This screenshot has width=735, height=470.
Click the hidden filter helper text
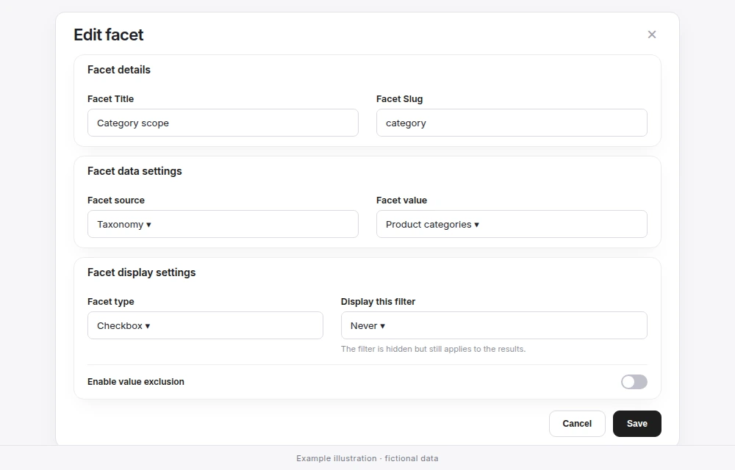(433, 349)
